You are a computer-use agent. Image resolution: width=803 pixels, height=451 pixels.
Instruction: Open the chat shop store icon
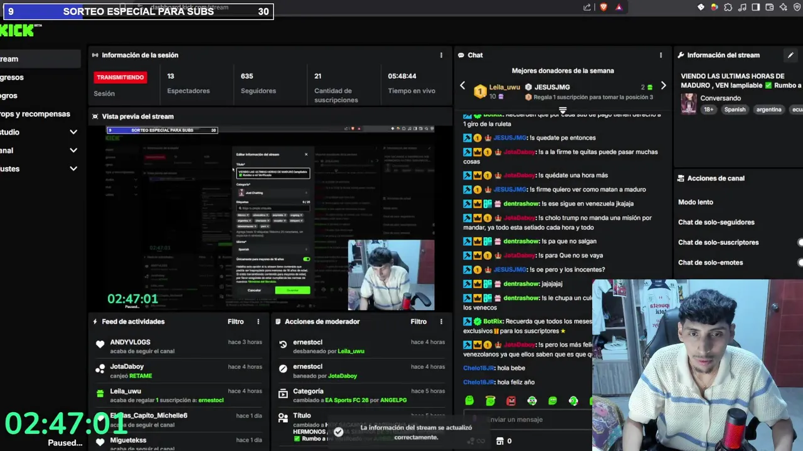click(500, 441)
